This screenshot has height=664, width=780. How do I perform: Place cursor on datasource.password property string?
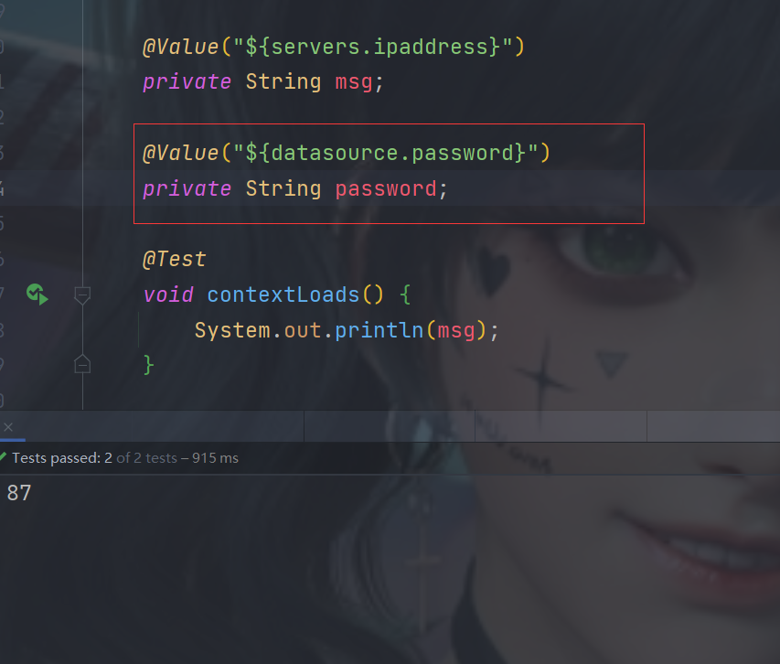[x=385, y=153]
